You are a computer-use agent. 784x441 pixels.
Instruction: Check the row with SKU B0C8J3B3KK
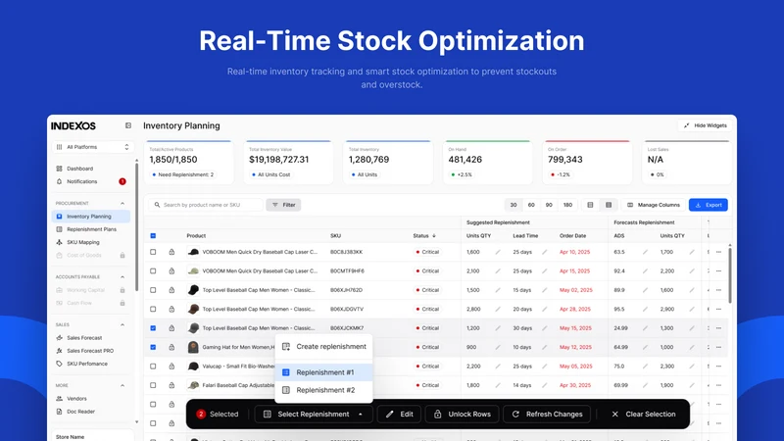153,252
